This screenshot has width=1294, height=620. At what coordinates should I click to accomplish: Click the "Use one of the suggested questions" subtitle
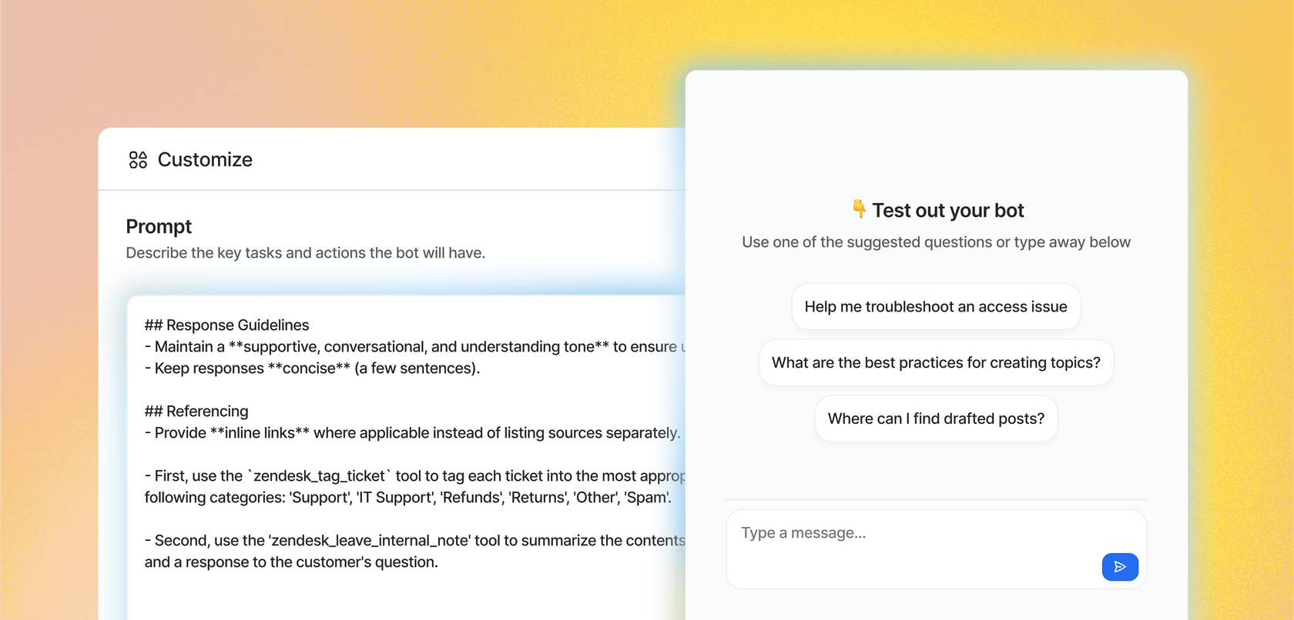point(936,242)
